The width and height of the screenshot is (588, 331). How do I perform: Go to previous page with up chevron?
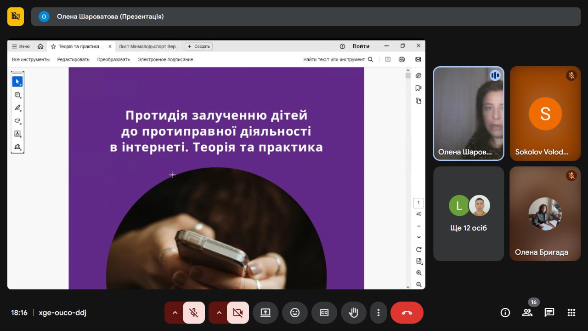point(418,226)
